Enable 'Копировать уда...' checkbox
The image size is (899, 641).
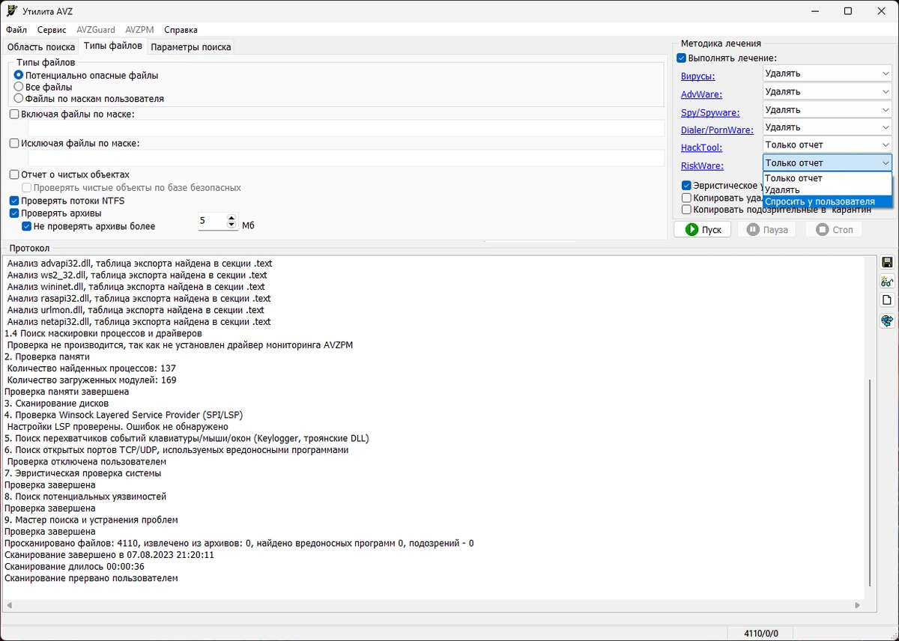point(686,198)
